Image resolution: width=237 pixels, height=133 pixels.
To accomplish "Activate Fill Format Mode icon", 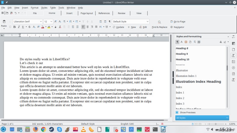I will (x=221, y=42).
